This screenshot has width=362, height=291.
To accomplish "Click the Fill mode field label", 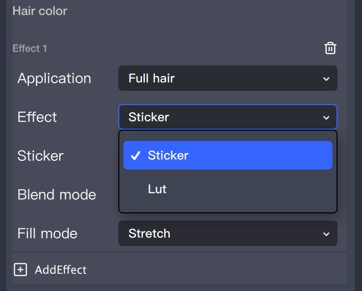I will 47,233.
